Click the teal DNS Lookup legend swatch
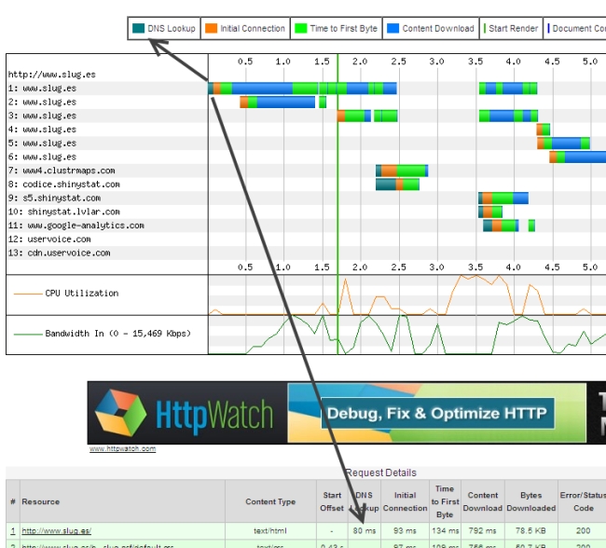 [x=138, y=29]
